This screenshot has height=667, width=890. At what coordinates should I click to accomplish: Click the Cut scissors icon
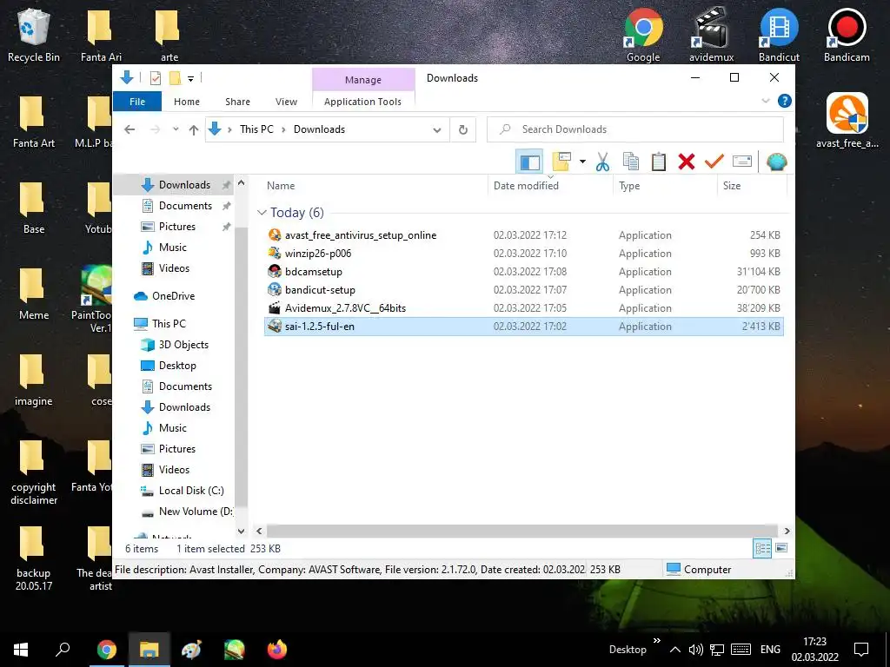(x=603, y=162)
